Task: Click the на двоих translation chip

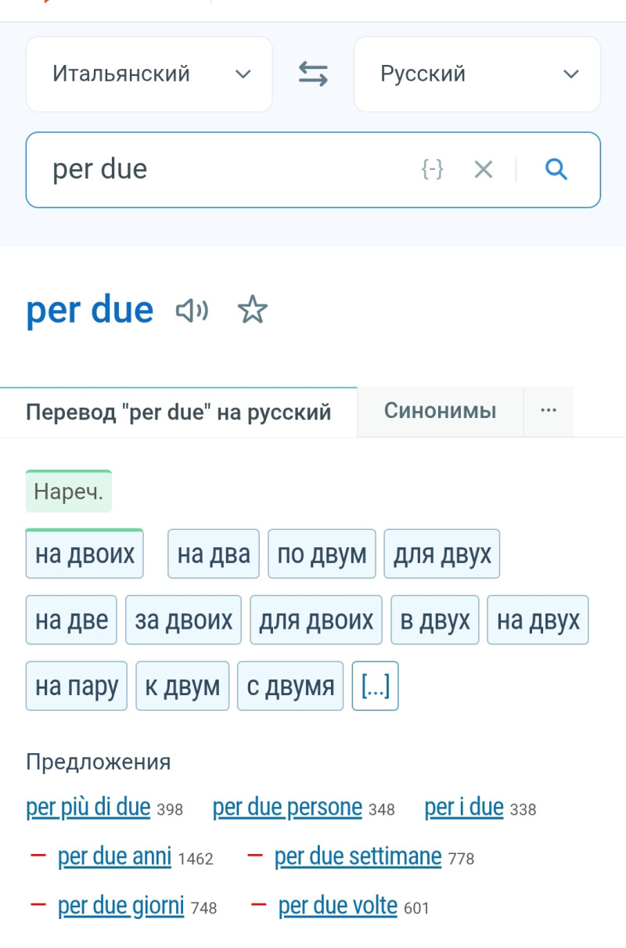Action: [x=85, y=554]
